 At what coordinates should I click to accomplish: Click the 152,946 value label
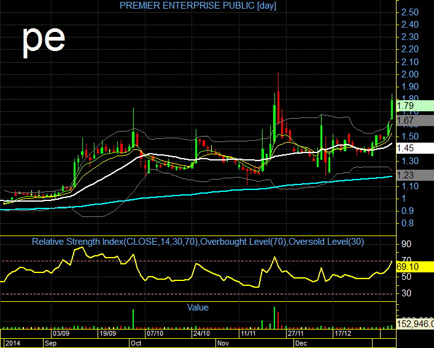(x=415, y=323)
